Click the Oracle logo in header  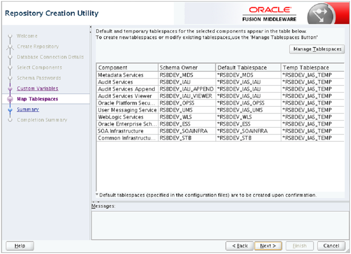270,10
